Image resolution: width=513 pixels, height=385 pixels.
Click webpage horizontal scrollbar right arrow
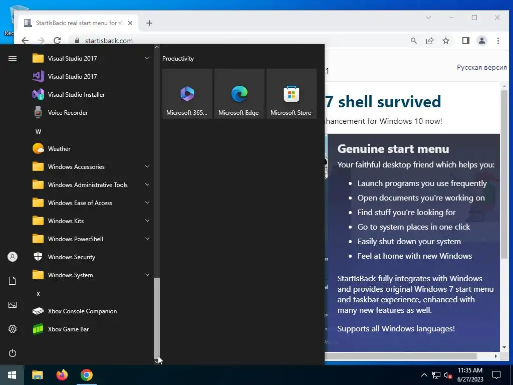click(x=496, y=356)
